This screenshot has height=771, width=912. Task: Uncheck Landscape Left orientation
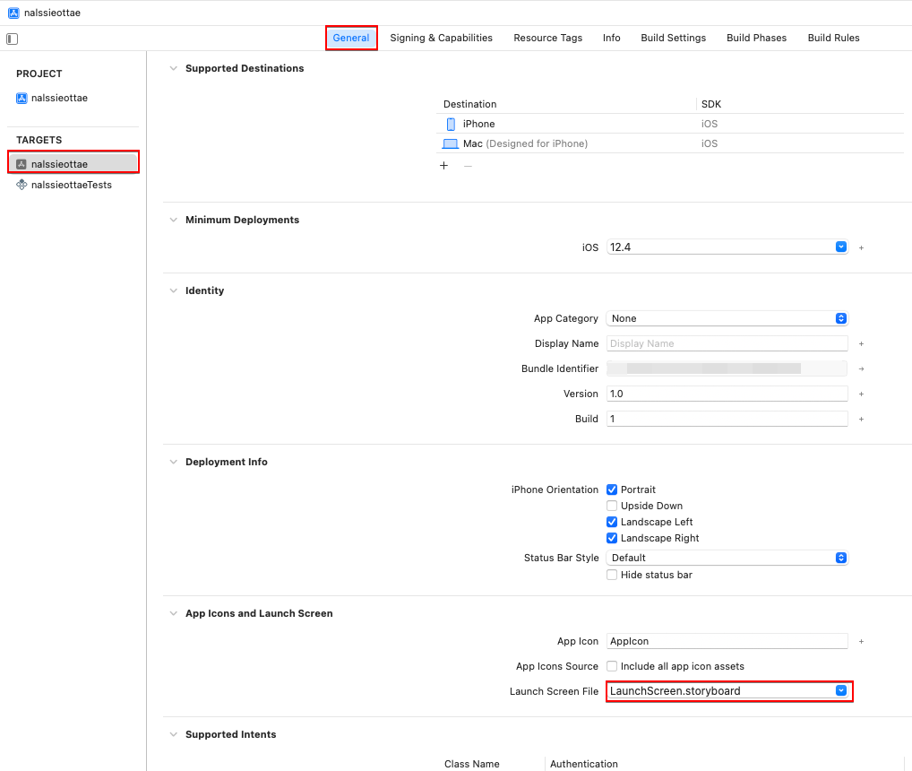coord(612,522)
